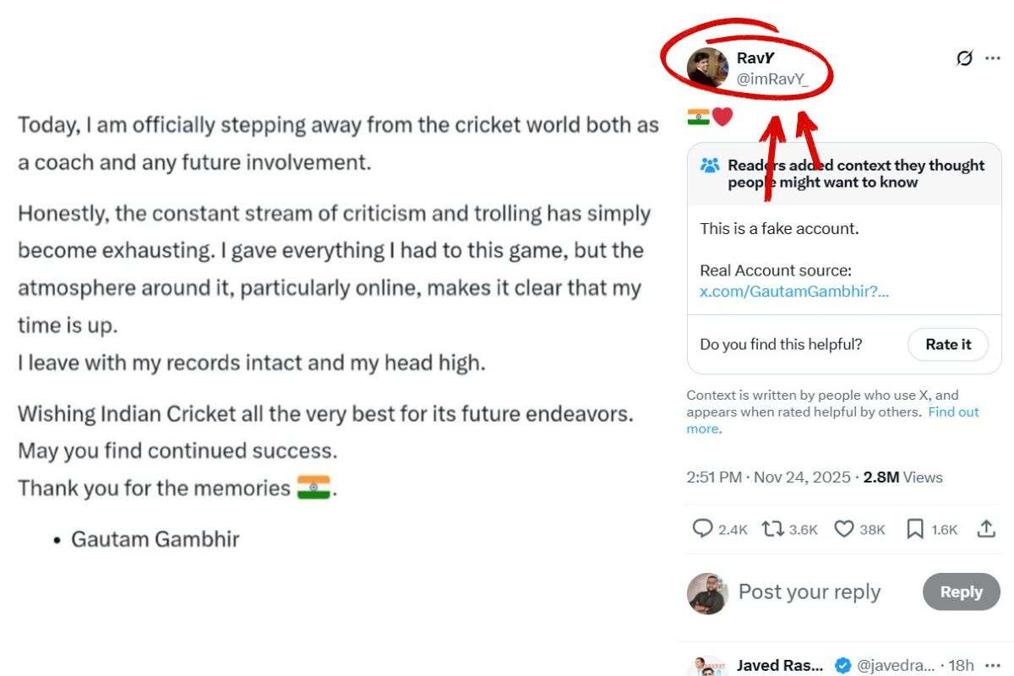Screen dimensions: 1014x676
Task: Click Javed's blue verified badge
Action: tap(842, 665)
